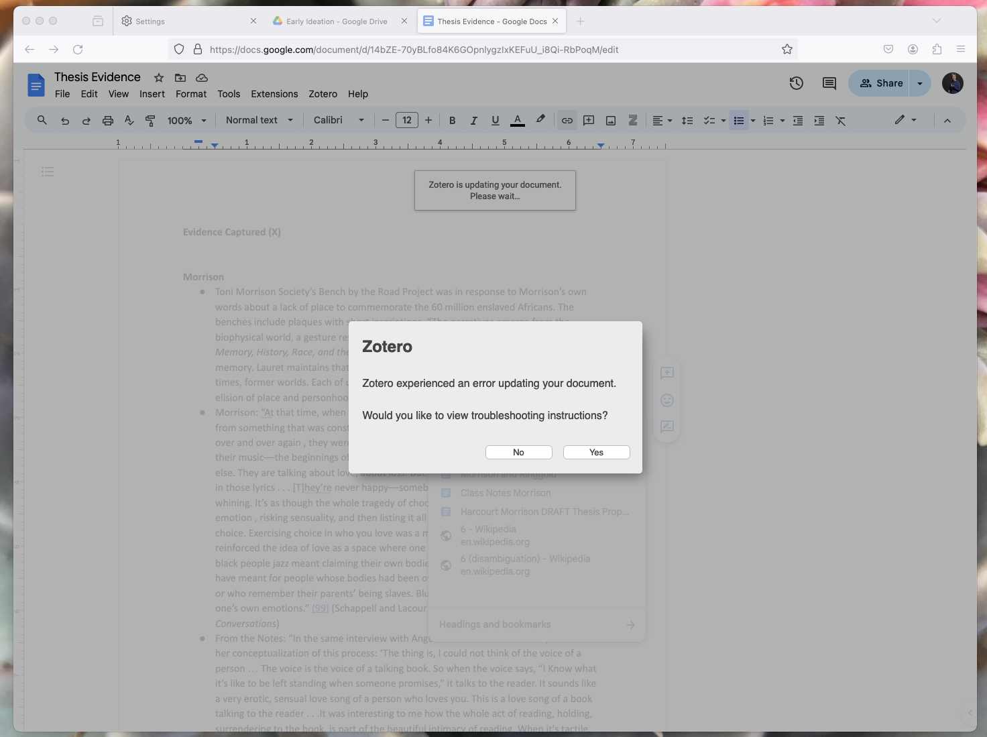Image resolution: width=987 pixels, height=737 pixels.
Task: Click the Redo icon
Action: coord(86,121)
